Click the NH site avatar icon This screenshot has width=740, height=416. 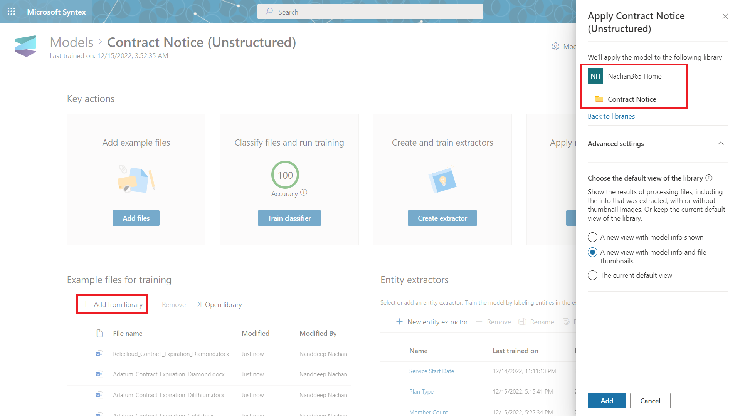(x=595, y=76)
